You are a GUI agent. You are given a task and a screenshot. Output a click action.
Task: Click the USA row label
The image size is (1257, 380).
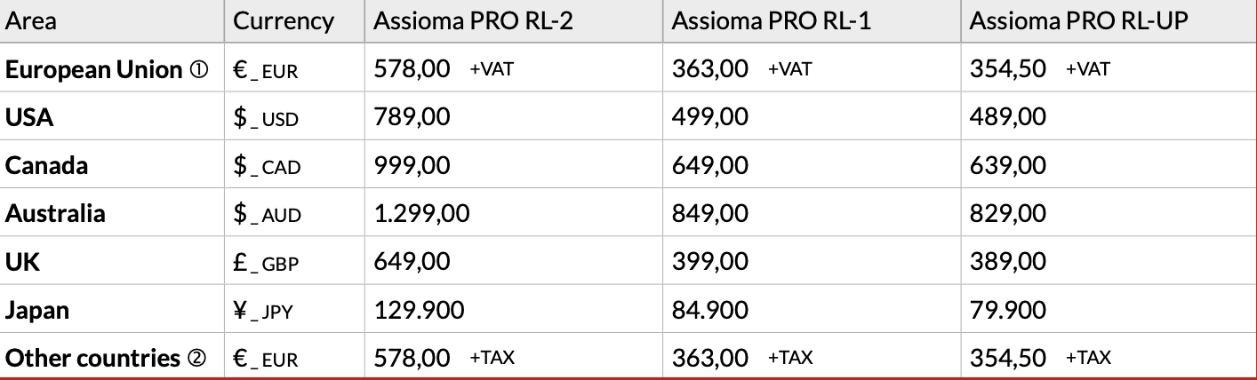tap(30, 117)
